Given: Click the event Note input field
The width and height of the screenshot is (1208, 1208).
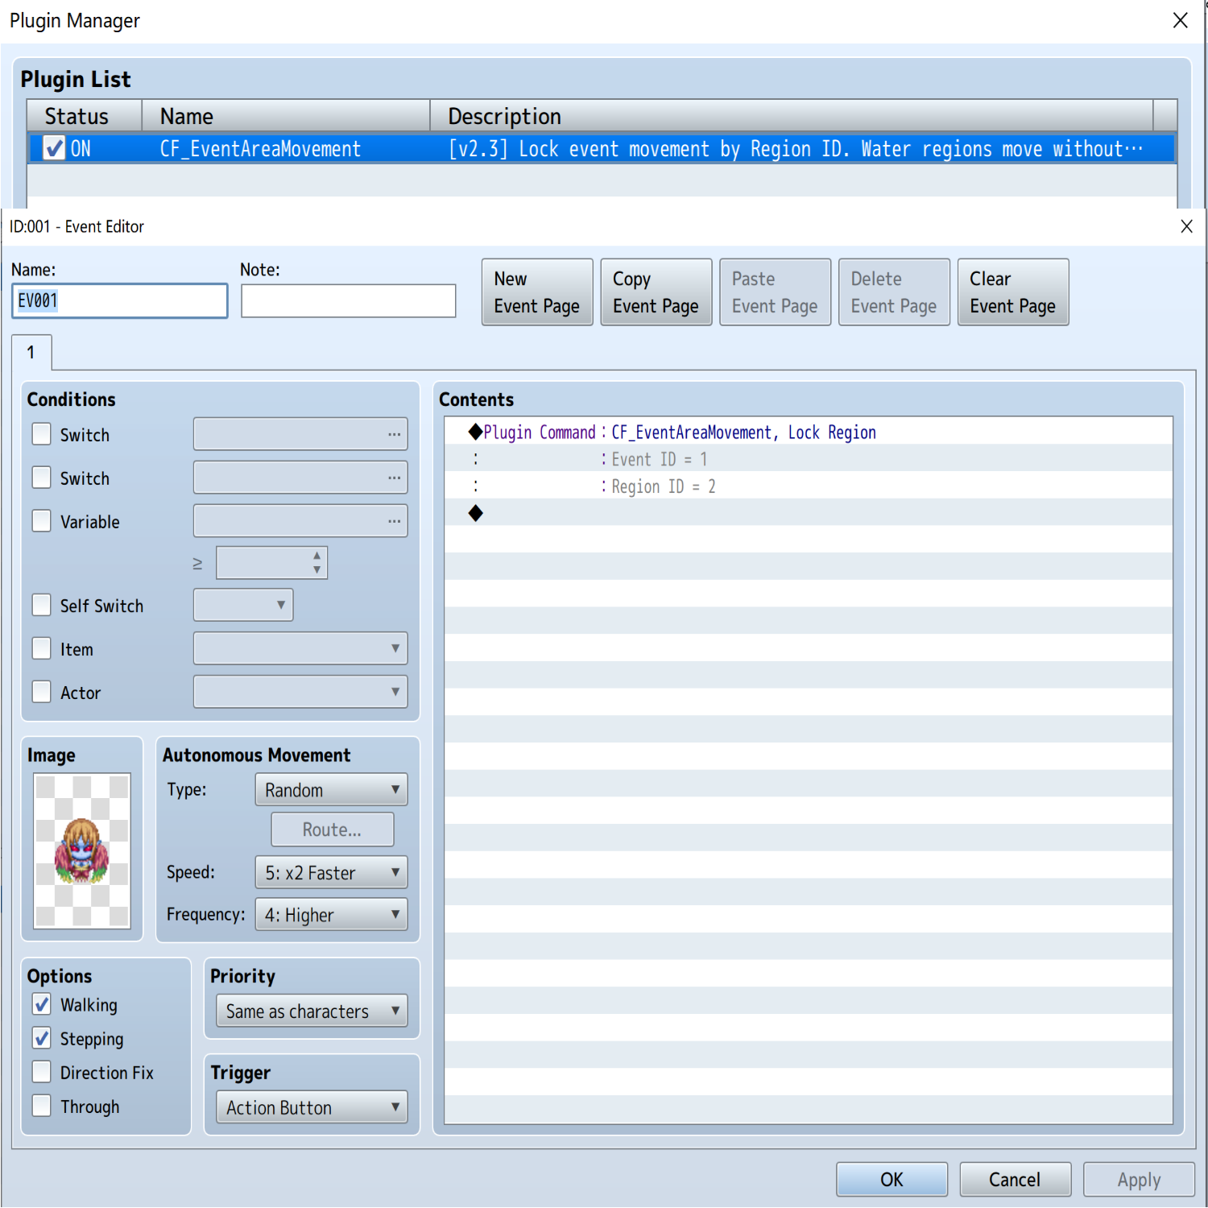Looking at the screenshot, I should pyautogui.click(x=349, y=300).
